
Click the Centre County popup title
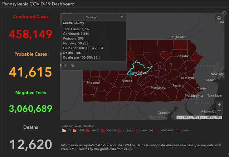73,23
